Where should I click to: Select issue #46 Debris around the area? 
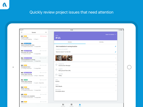pyautogui.click(x=34, y=45)
